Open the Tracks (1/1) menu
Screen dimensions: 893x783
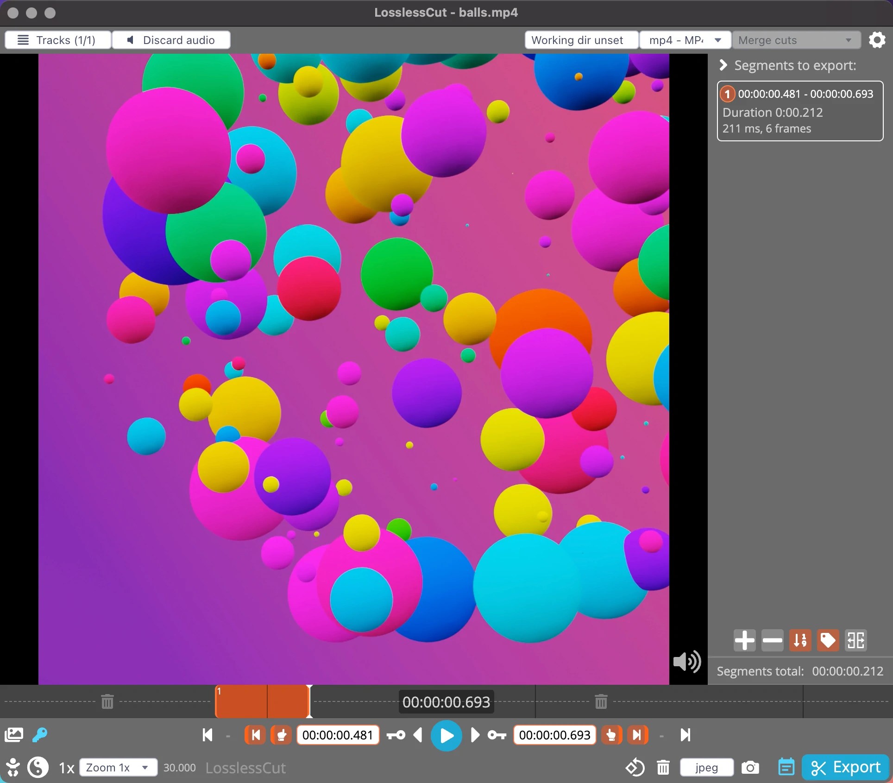[57, 40]
